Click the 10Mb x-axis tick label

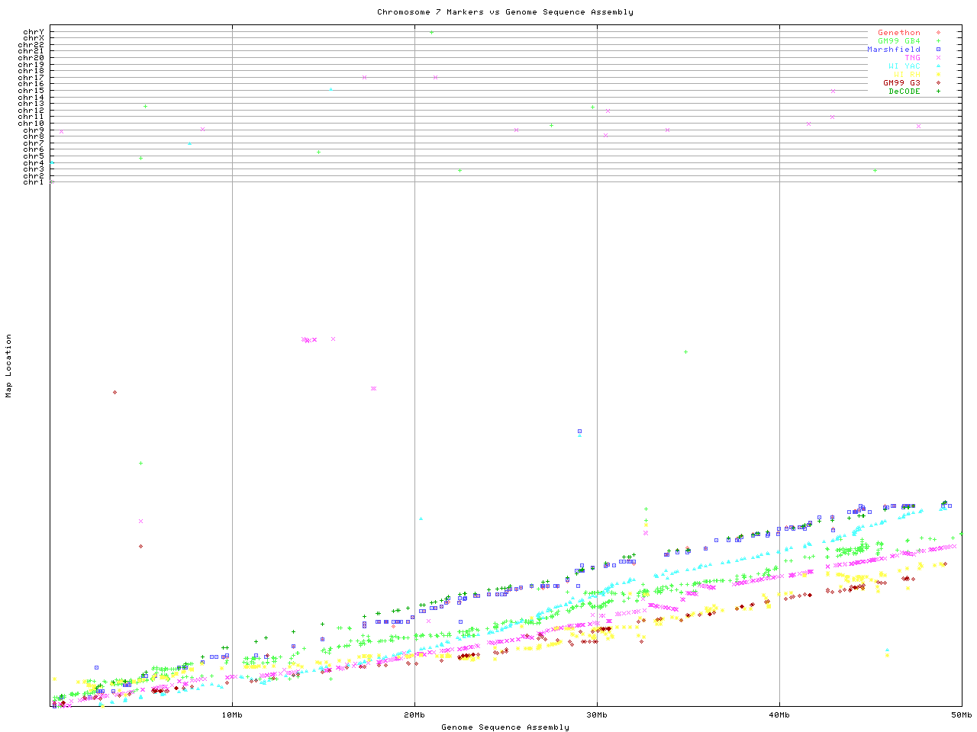[x=232, y=715]
